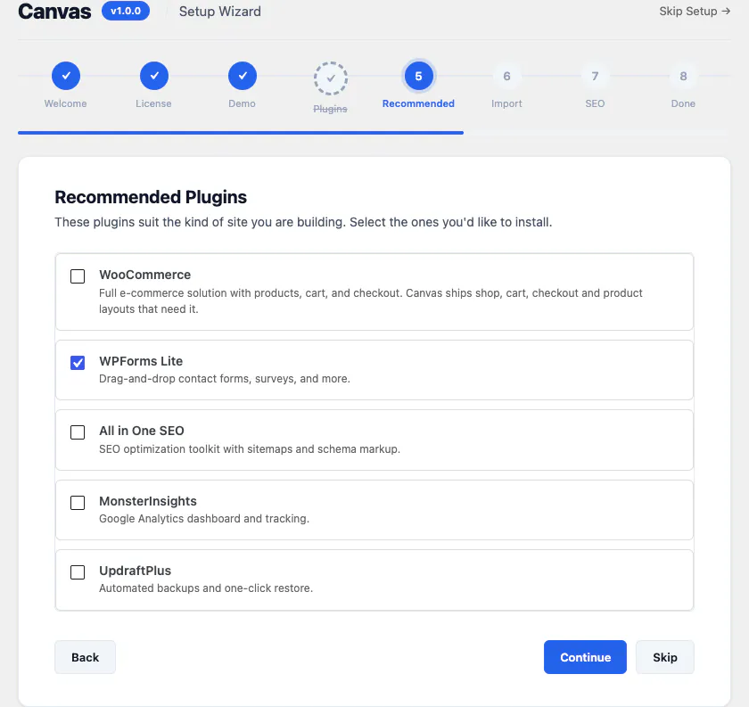Switch to the Demo step label
The image size is (749, 707).
[242, 103]
